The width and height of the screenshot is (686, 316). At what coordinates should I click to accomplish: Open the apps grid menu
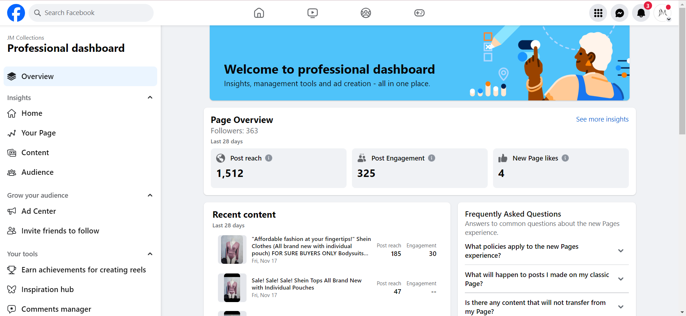tap(598, 13)
